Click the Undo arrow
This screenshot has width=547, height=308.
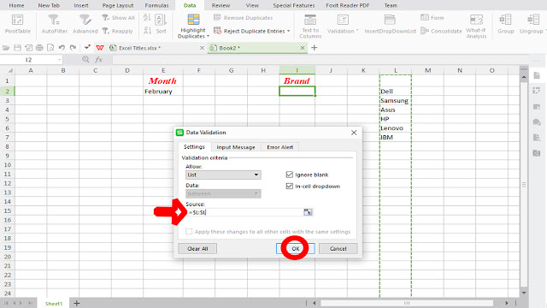tap(62, 48)
